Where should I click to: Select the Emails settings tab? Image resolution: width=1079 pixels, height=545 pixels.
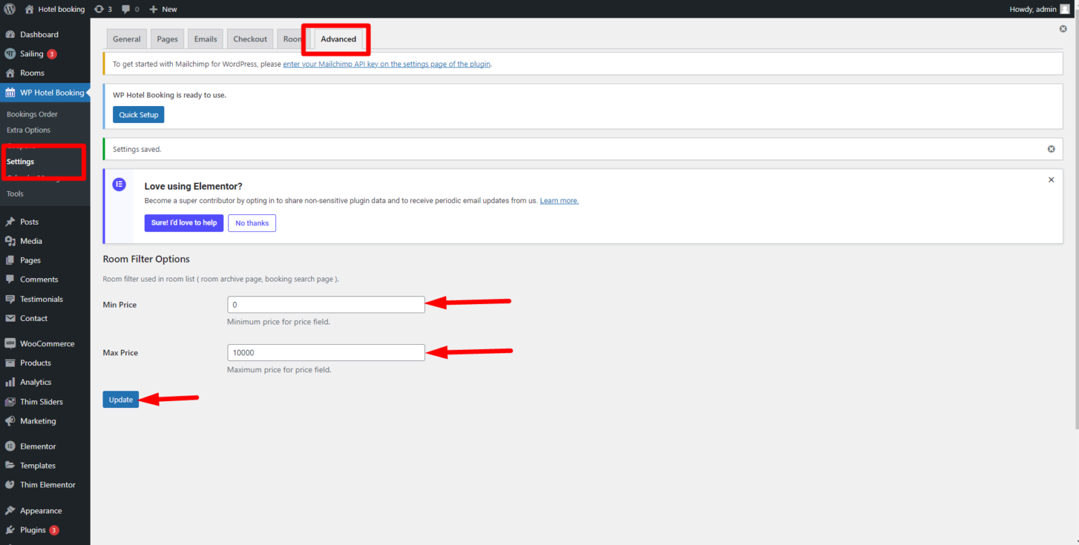click(x=205, y=39)
